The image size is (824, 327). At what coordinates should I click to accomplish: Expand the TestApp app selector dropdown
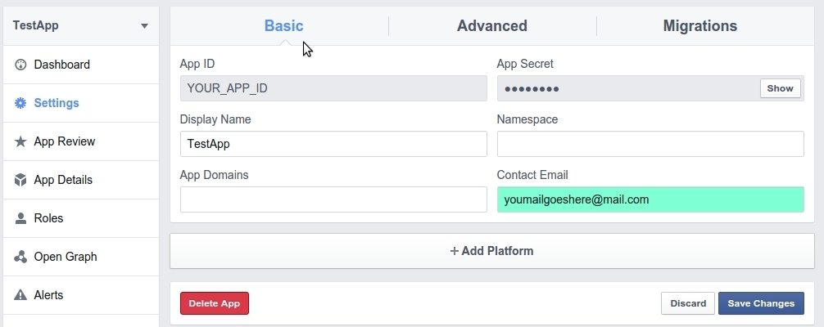(x=144, y=25)
